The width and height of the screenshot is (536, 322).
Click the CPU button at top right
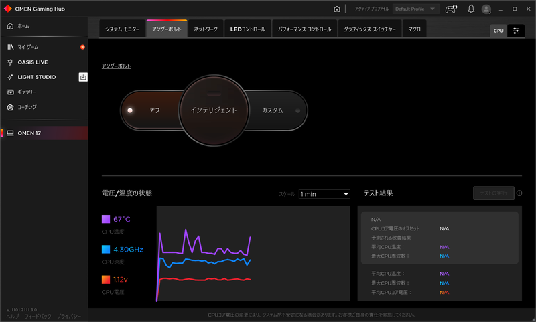point(498,31)
